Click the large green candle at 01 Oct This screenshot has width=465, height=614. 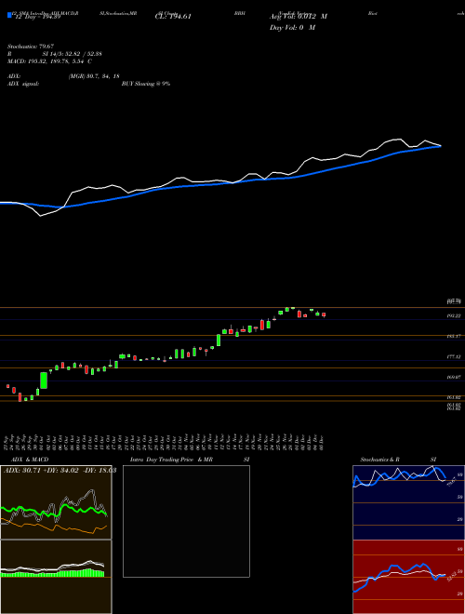(x=44, y=380)
